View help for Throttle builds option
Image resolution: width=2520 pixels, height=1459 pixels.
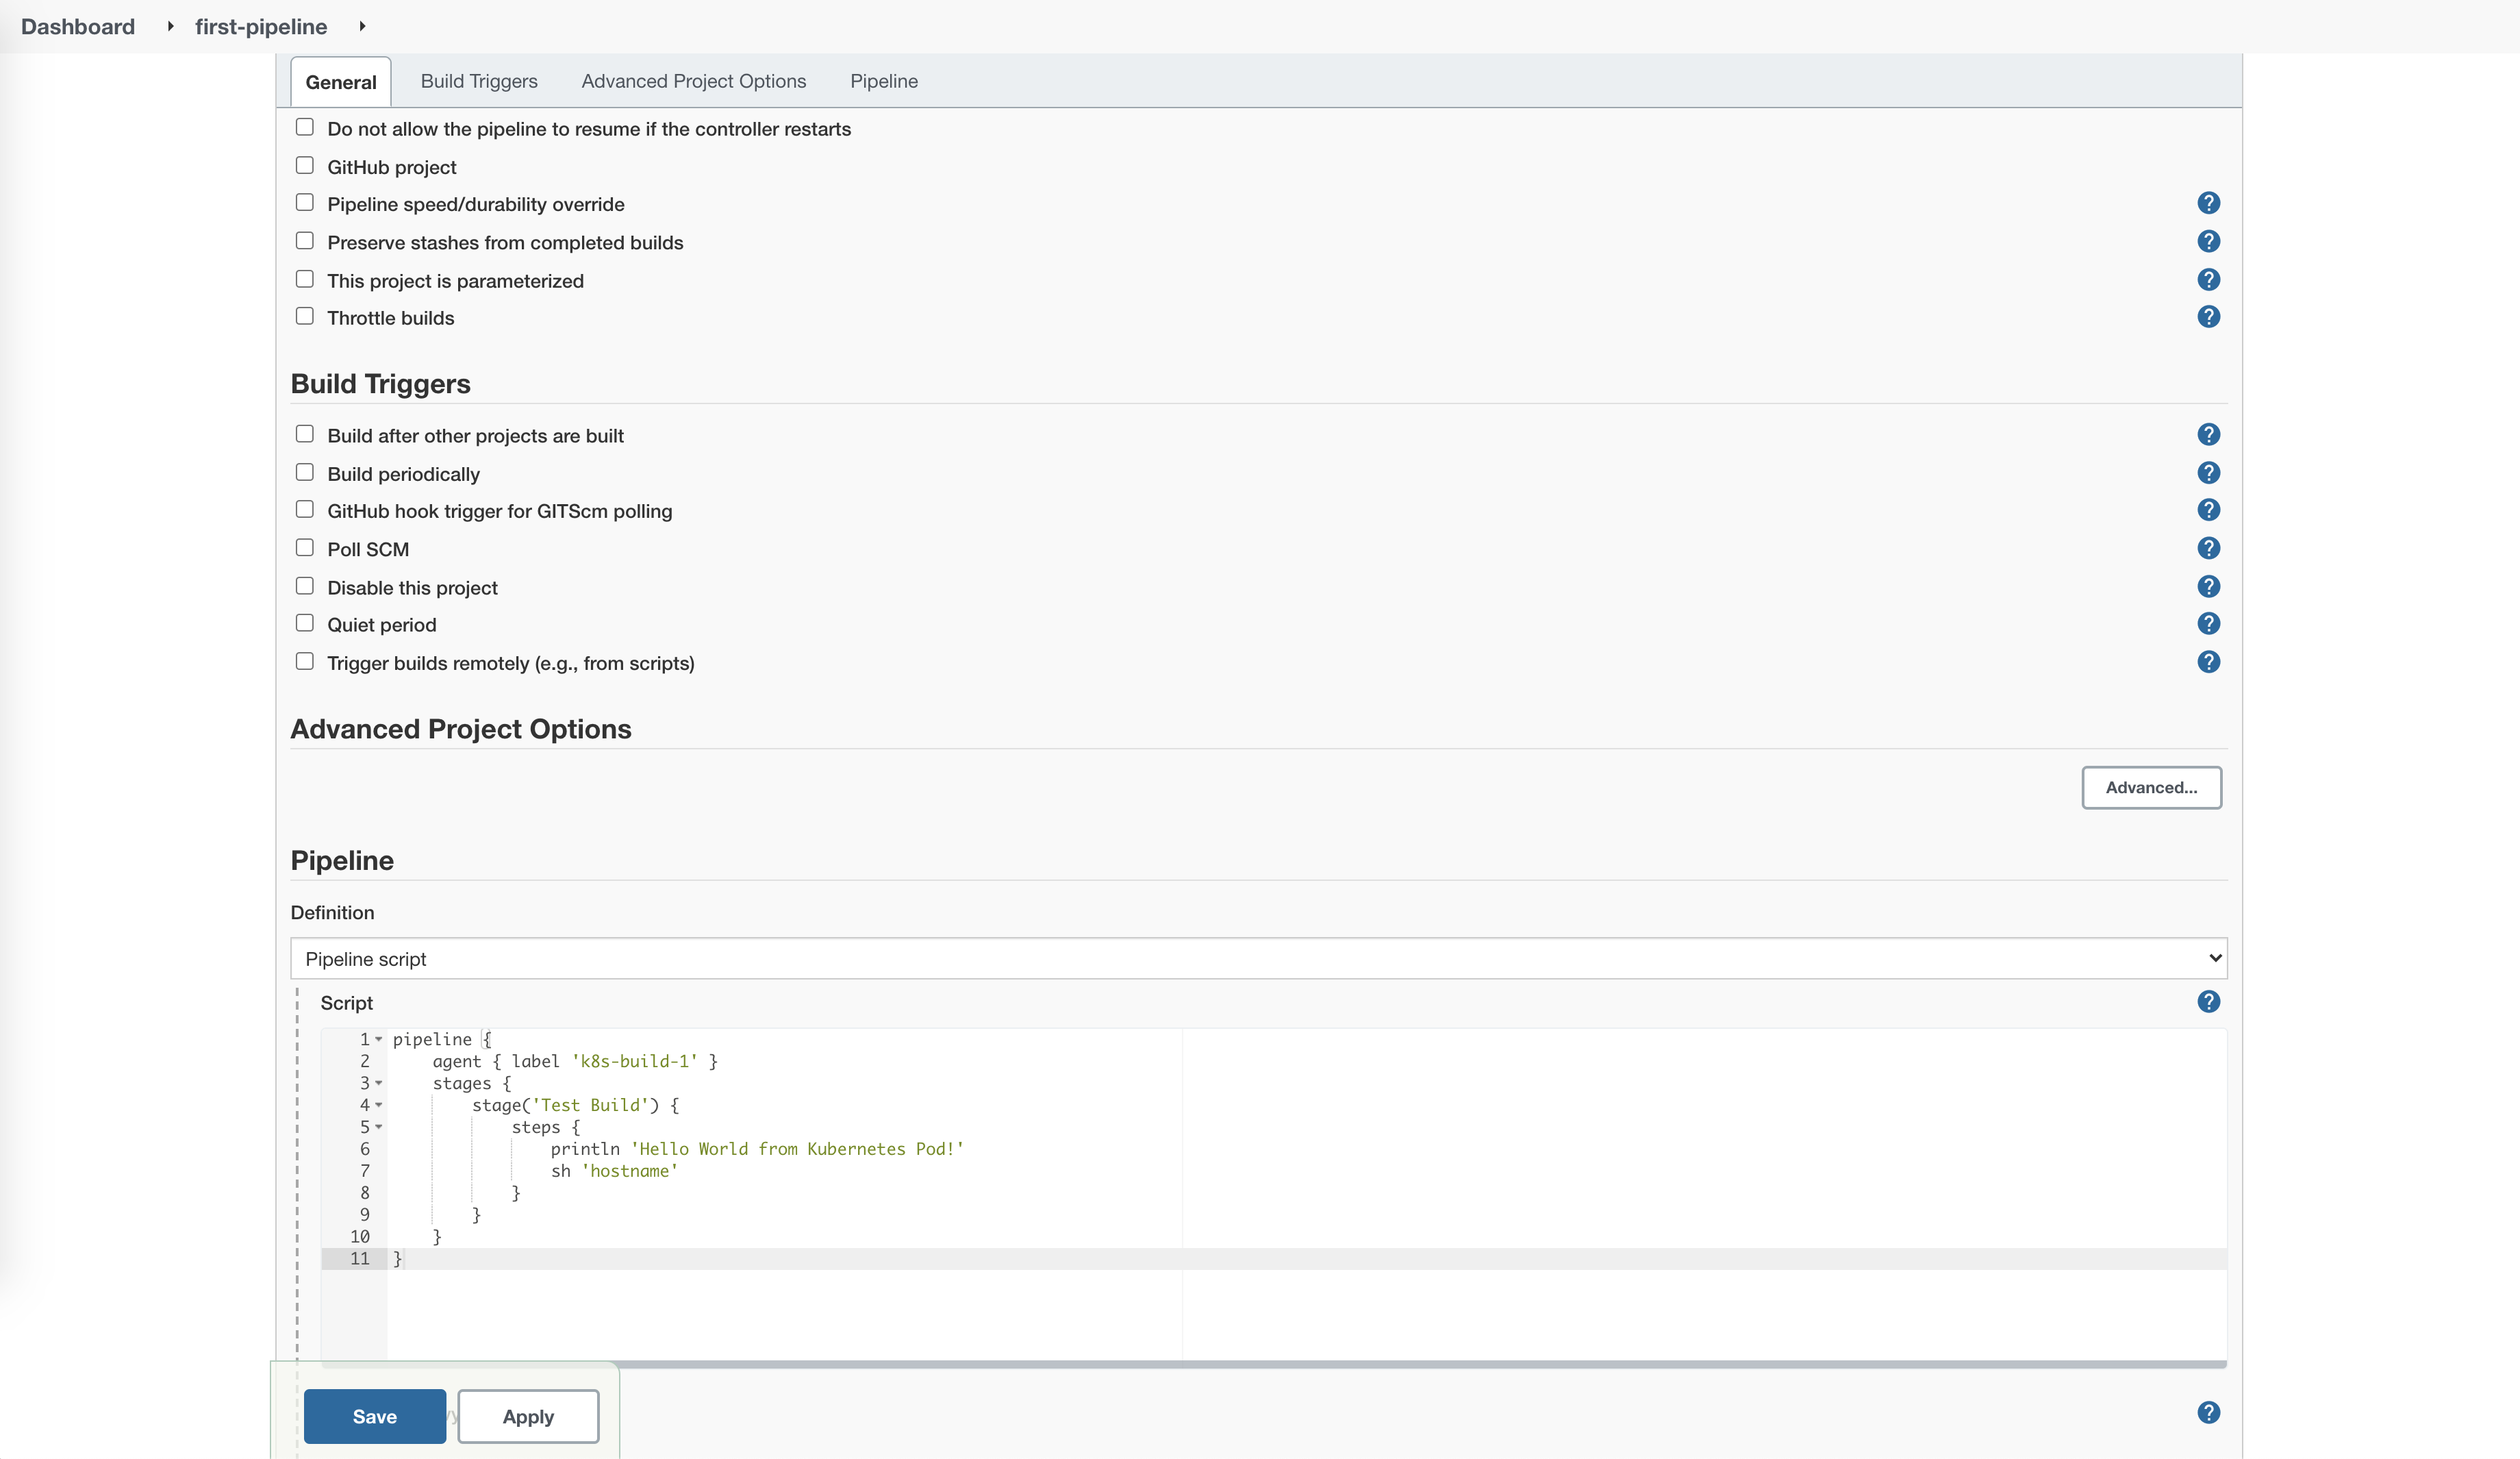click(2209, 317)
